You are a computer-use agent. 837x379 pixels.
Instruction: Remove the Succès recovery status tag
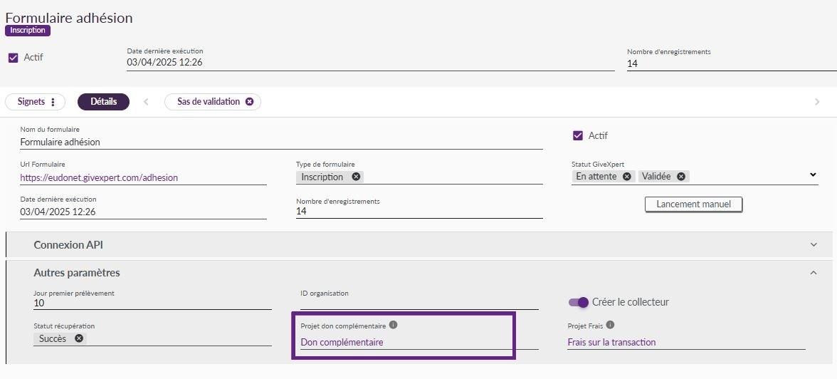coord(79,338)
